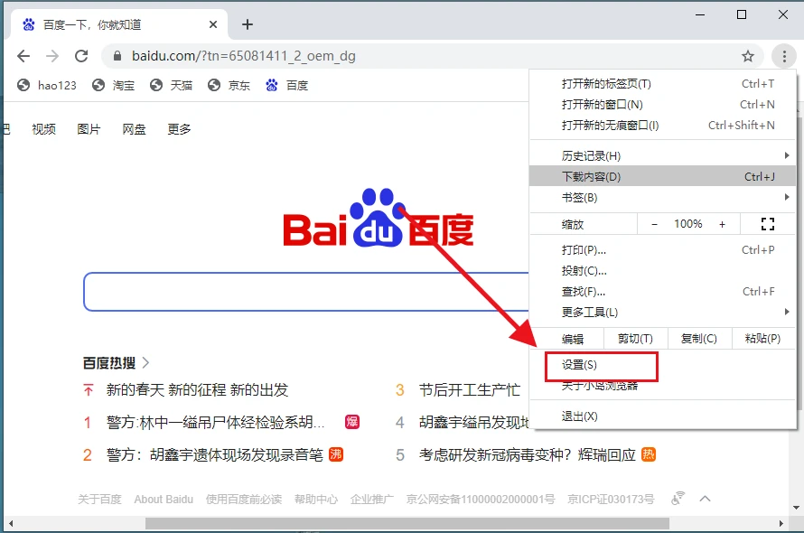Bookmark this page with the star icon
Image resolution: width=804 pixels, height=533 pixels.
(748, 56)
